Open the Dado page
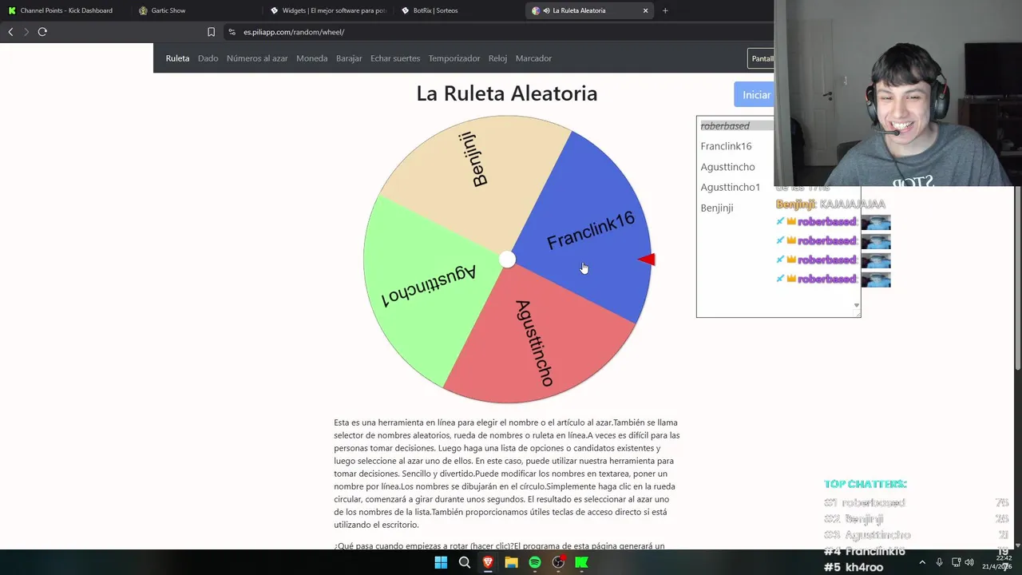 tap(208, 58)
